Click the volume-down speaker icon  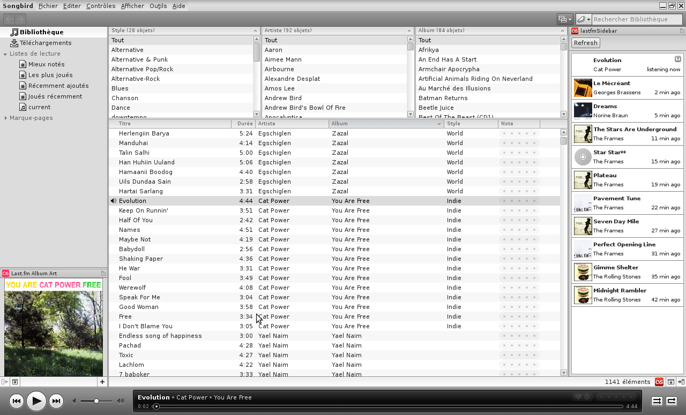tap(74, 401)
